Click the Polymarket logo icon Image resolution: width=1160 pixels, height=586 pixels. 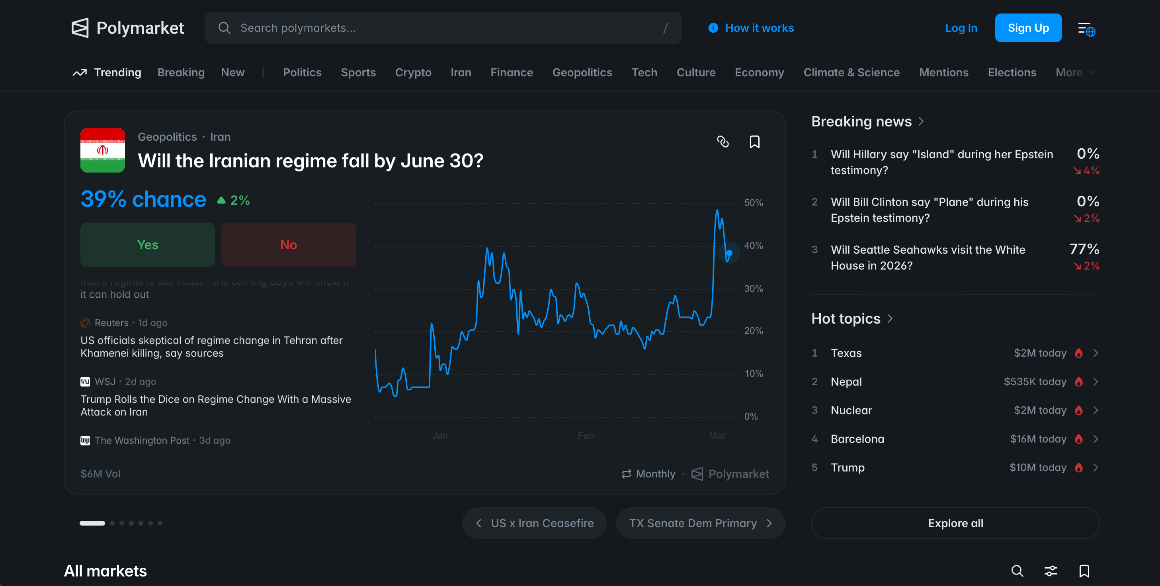(x=80, y=28)
